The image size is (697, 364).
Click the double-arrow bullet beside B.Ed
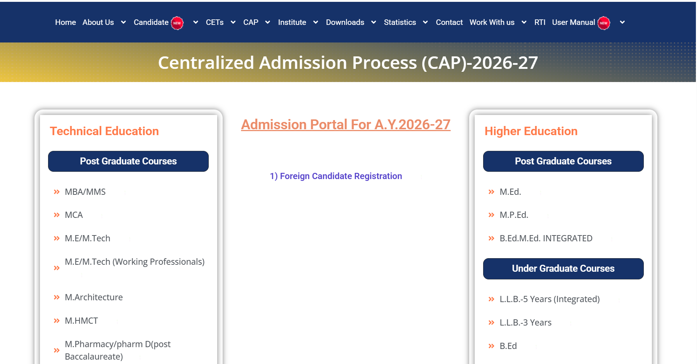click(x=492, y=346)
